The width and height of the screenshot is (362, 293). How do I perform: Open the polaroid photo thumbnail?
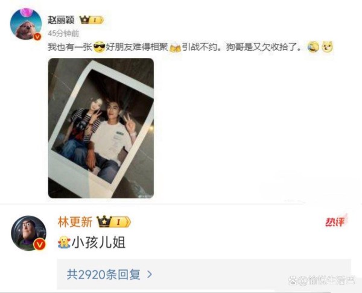101,128
